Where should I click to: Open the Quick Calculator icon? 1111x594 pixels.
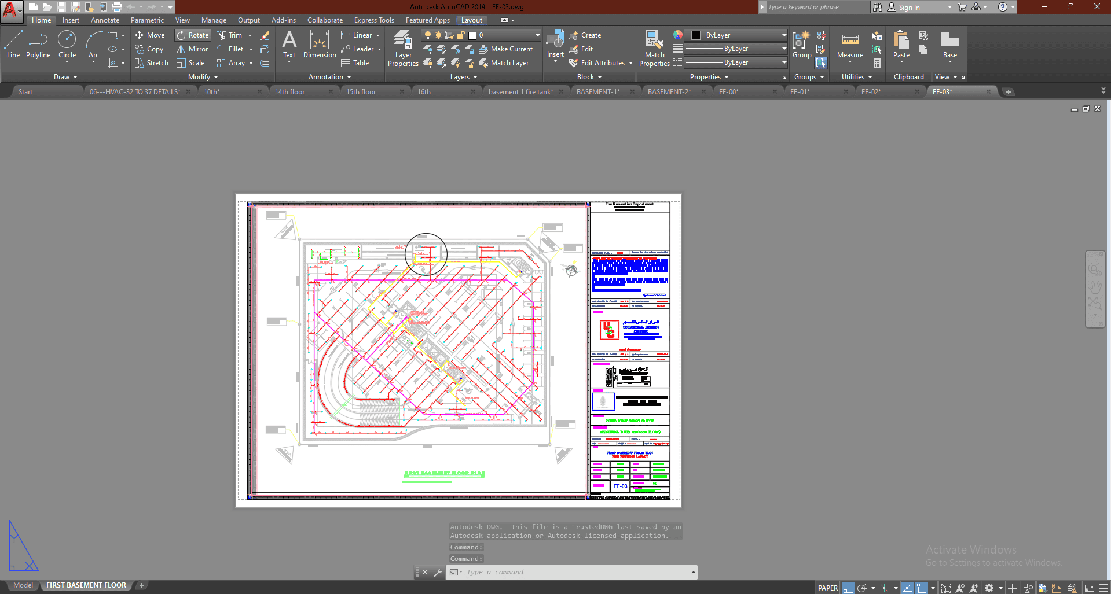coord(877,63)
